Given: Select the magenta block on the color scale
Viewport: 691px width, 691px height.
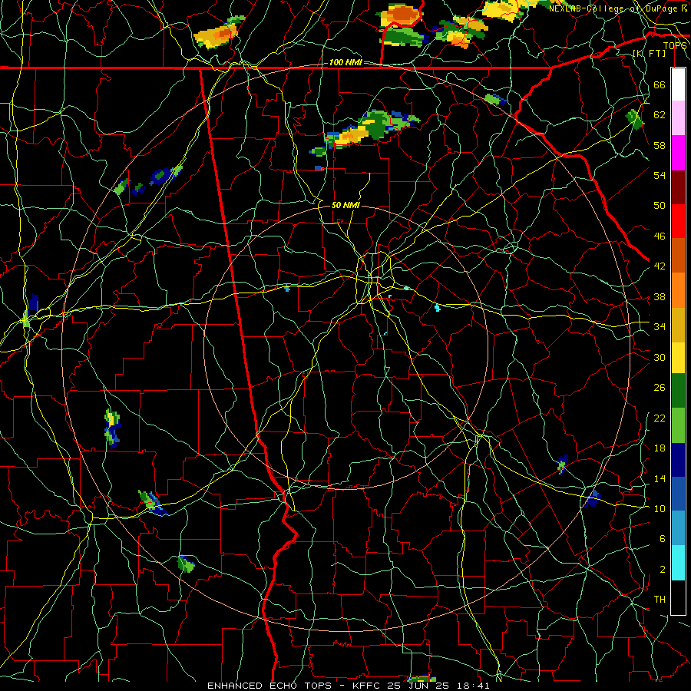Looking at the screenshot, I should tap(678, 153).
